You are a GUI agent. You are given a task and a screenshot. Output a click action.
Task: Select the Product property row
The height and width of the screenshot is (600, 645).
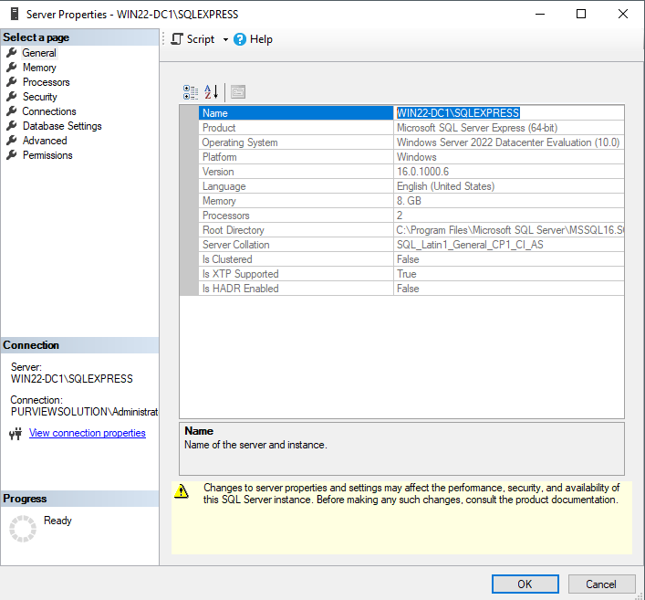click(411, 128)
